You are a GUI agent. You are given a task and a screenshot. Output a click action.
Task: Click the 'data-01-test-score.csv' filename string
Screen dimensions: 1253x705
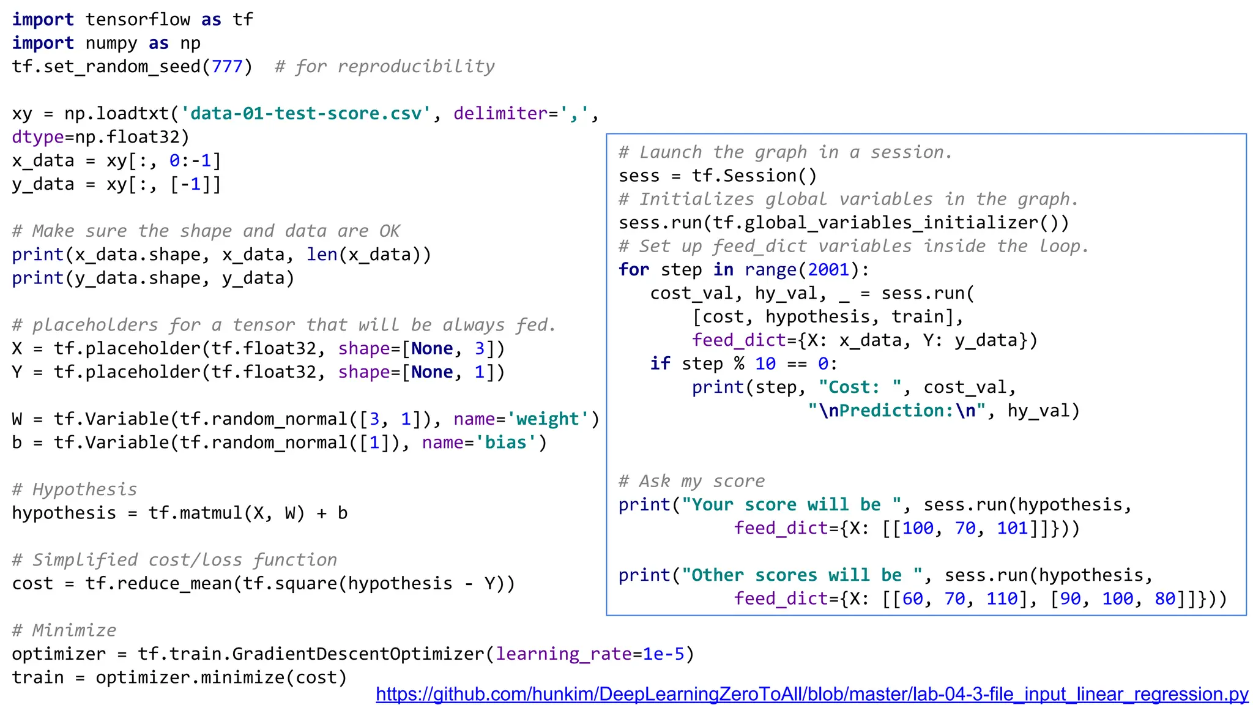click(306, 113)
